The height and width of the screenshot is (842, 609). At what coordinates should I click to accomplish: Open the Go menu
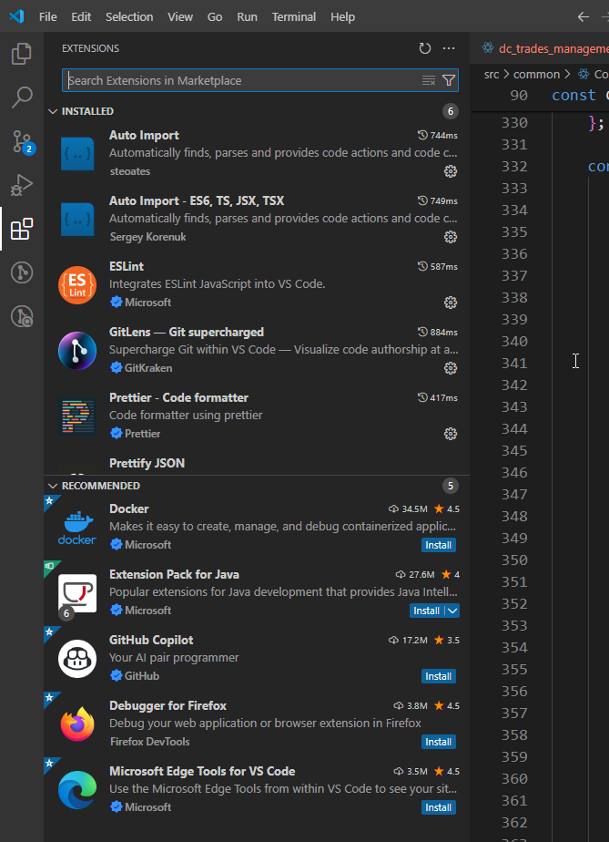[x=215, y=16]
